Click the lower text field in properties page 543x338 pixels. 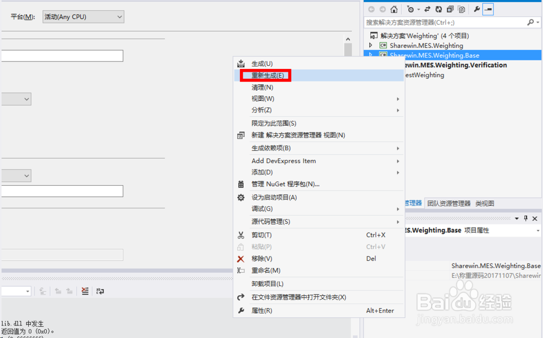tap(62, 191)
